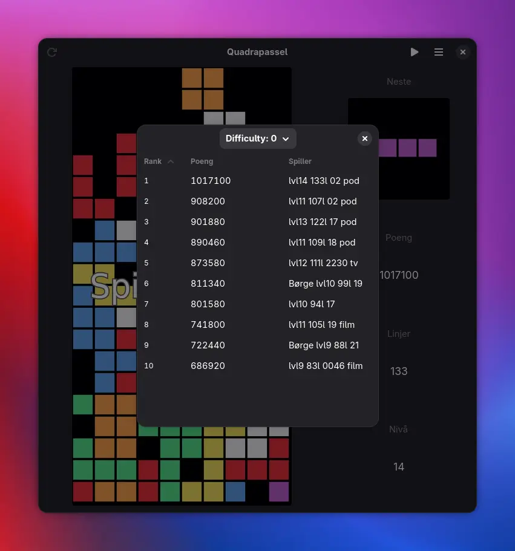Click the restart game icon in header

click(x=52, y=53)
